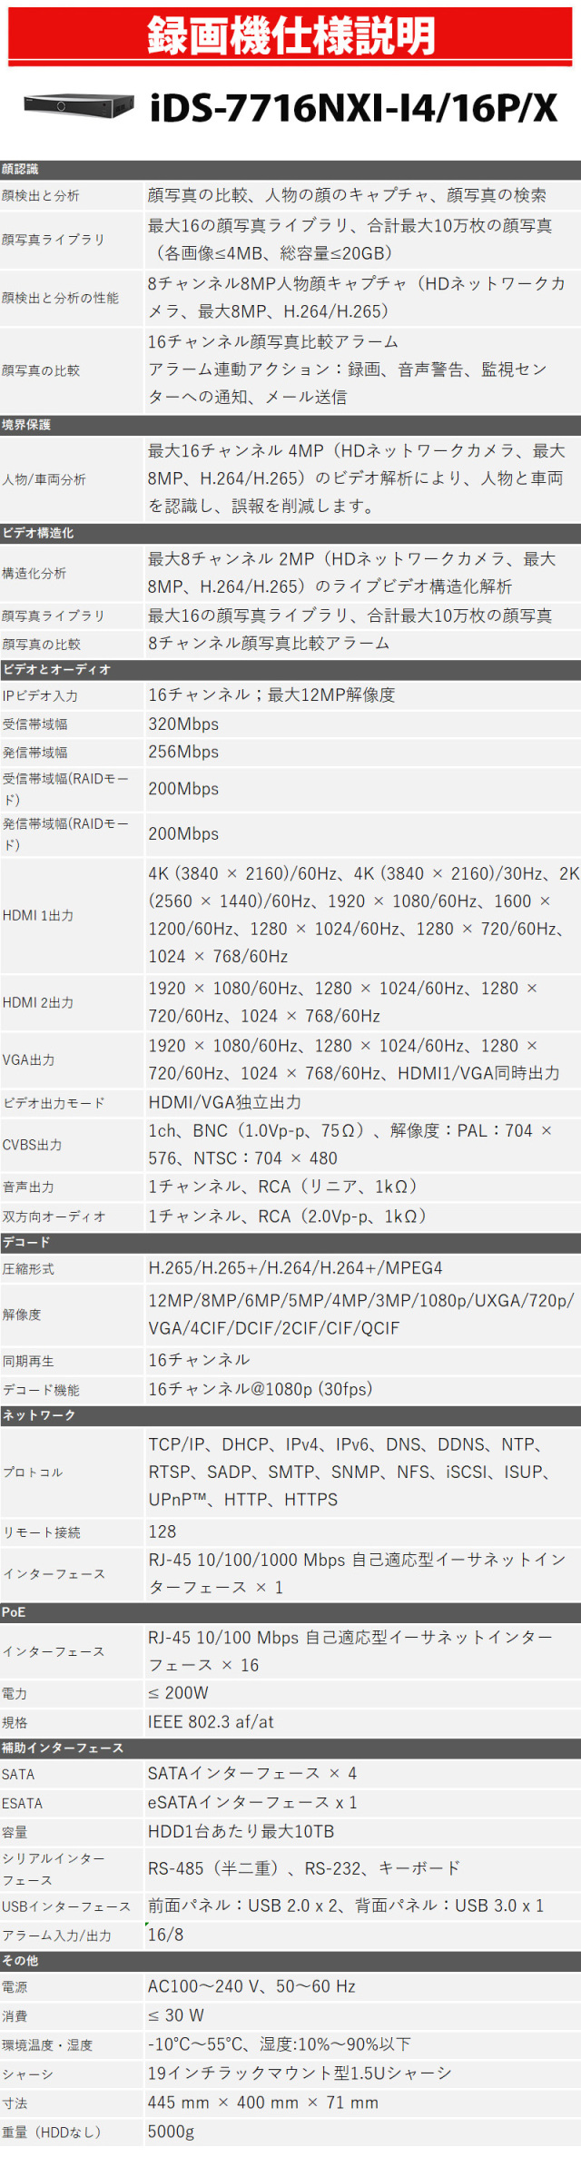581x2157 pixels.
Task: Click the ビデオ構造化 section header
Action: pyautogui.click(x=38, y=533)
